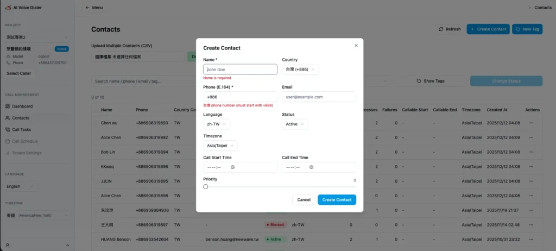
Task: Expand the Timezone dropdown showing Asia/Taipei
Action: click(x=220, y=146)
